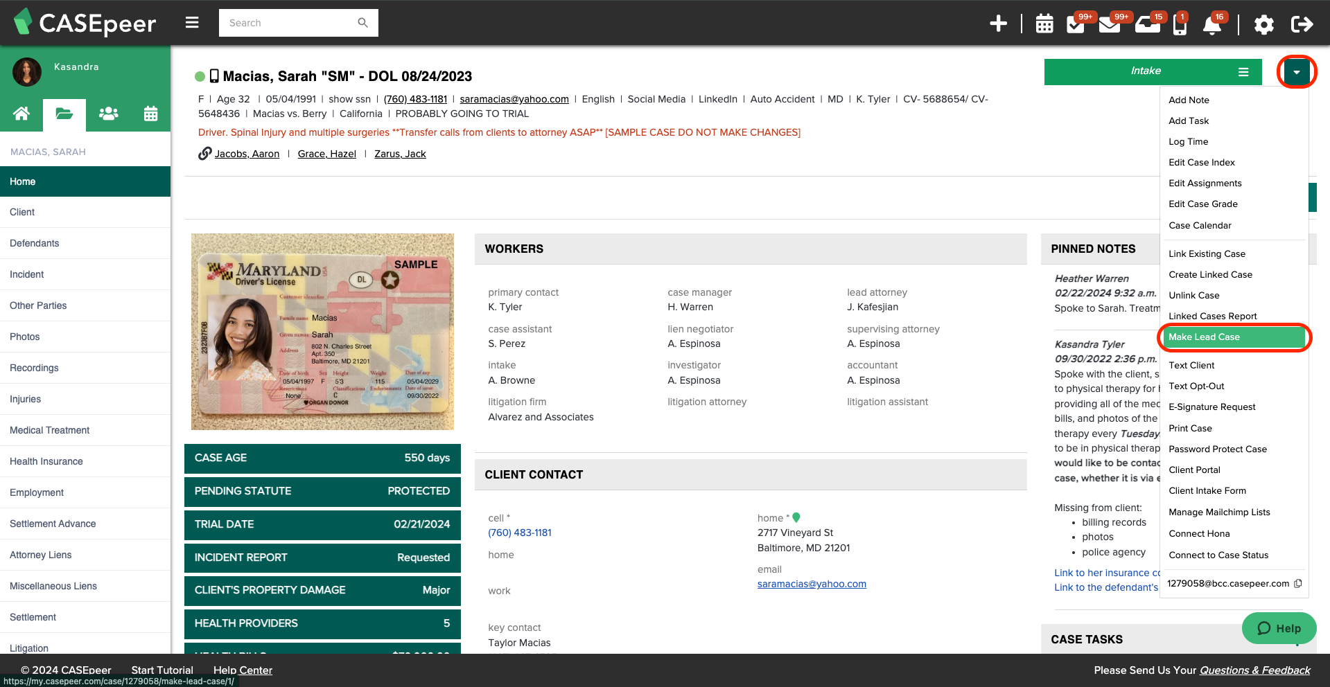Choose Edit Assignments
Image resolution: width=1330 pixels, height=687 pixels.
[1205, 183]
